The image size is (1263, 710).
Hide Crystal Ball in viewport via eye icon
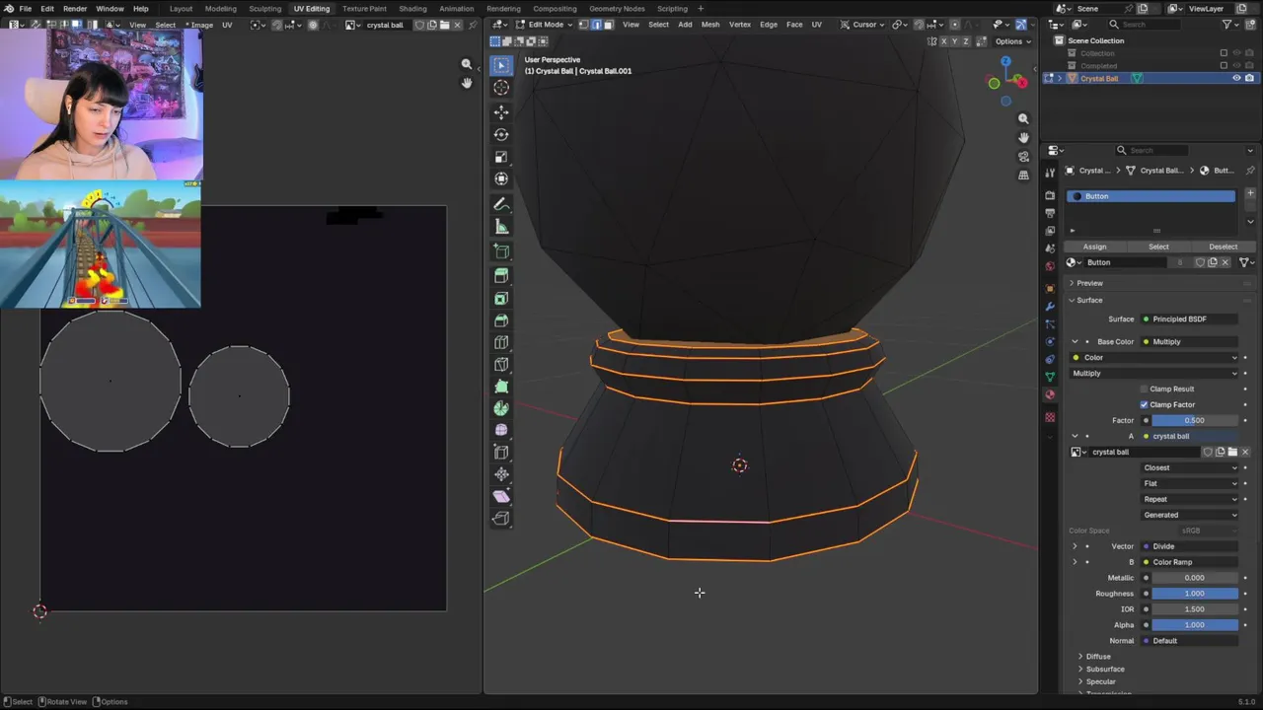[x=1236, y=78]
